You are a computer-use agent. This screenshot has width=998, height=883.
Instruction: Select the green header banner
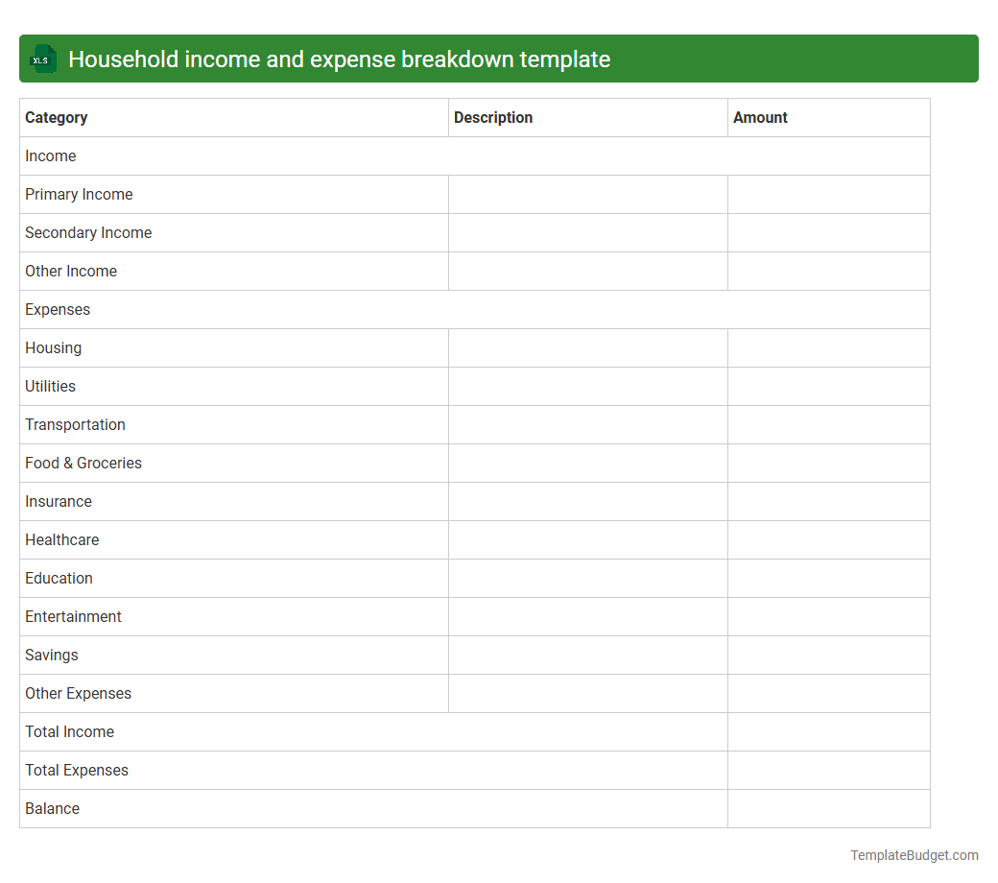pos(499,59)
